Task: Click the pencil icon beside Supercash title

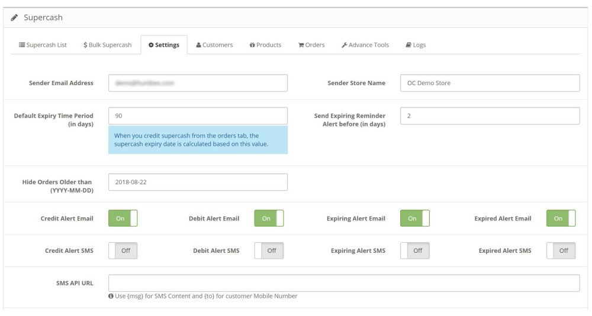Action: (14, 17)
